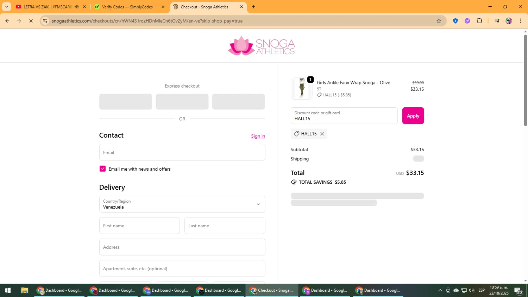Mute the LETRA VS ZAKI tab audio

(76, 7)
